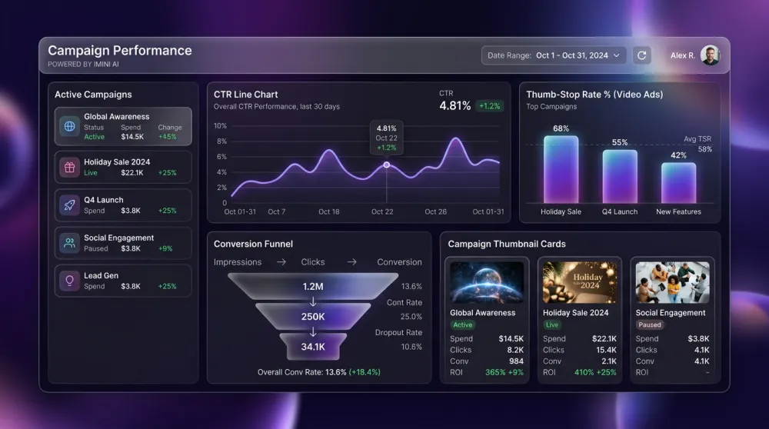Click the $14.5K spend in Global Awareness row
The image size is (769, 429).
[132, 137]
